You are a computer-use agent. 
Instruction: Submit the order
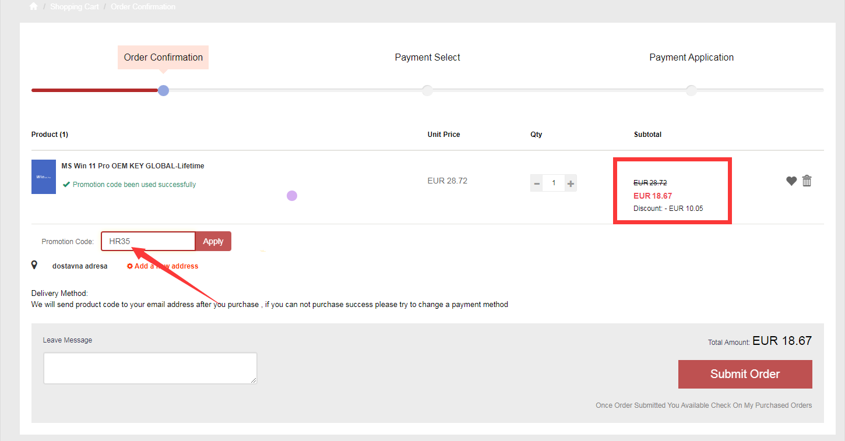pos(745,374)
